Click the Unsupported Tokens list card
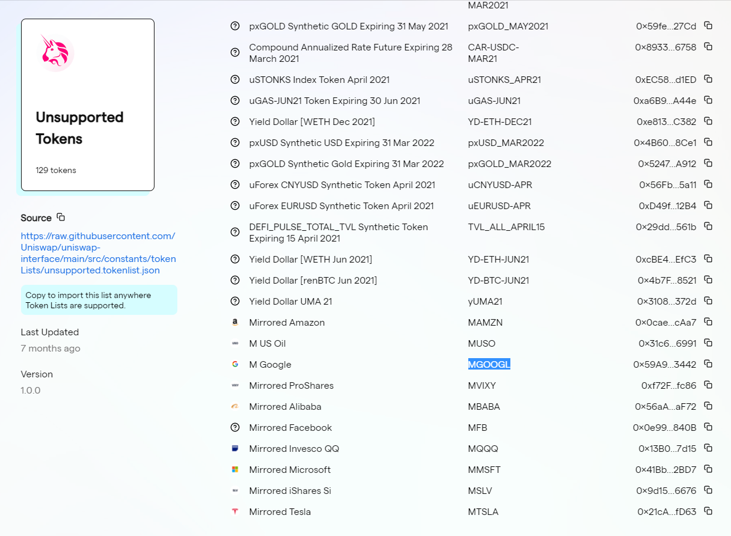 [x=88, y=105]
